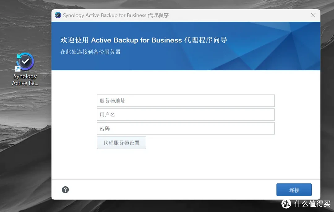Click Synology logo in the title bar
334x212 pixels.
58,15
